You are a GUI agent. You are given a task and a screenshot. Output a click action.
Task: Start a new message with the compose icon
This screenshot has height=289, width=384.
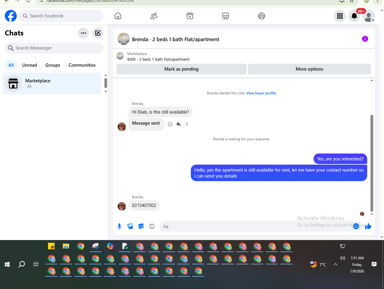coord(98,33)
